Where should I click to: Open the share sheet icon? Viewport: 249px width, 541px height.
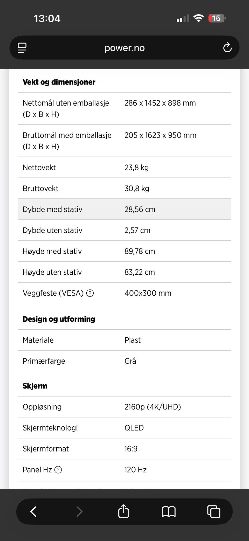[x=123, y=511]
